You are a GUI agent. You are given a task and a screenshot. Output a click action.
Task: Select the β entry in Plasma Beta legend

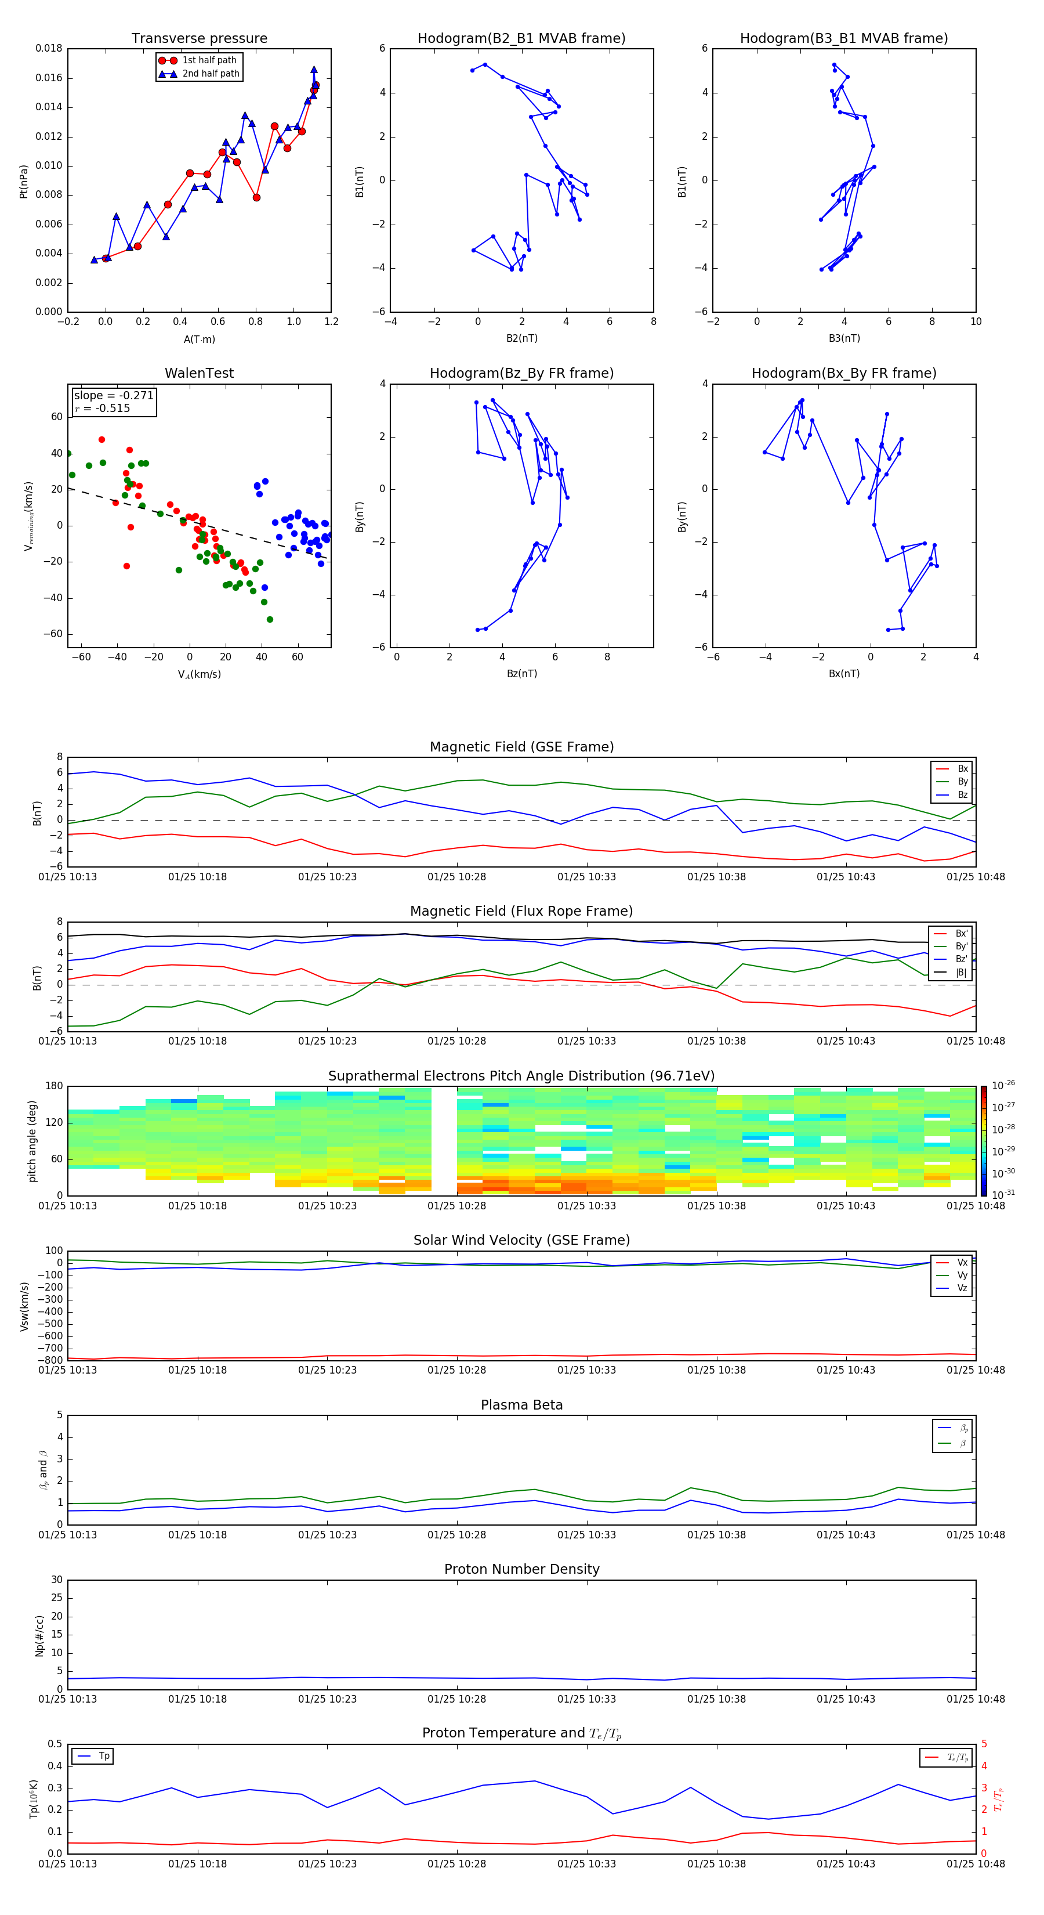[x=954, y=1443]
